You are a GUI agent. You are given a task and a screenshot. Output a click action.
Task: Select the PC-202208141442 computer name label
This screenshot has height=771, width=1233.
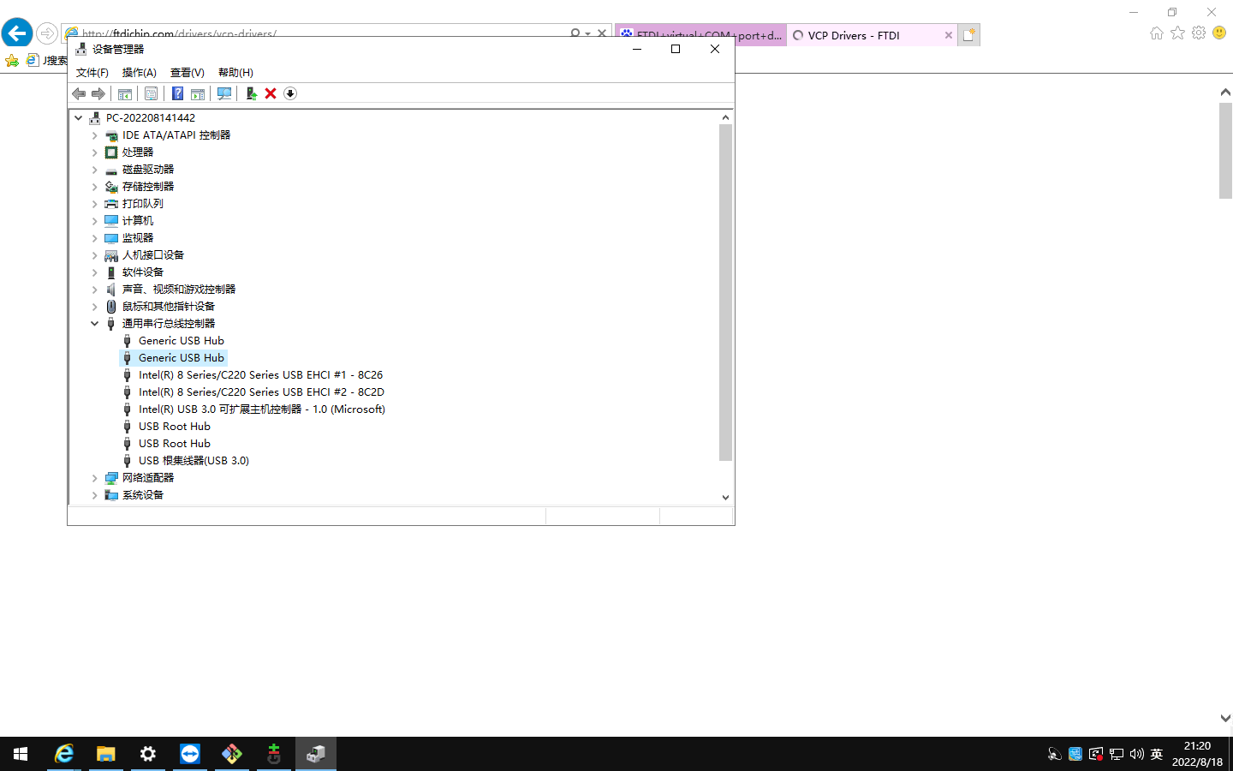tap(151, 118)
